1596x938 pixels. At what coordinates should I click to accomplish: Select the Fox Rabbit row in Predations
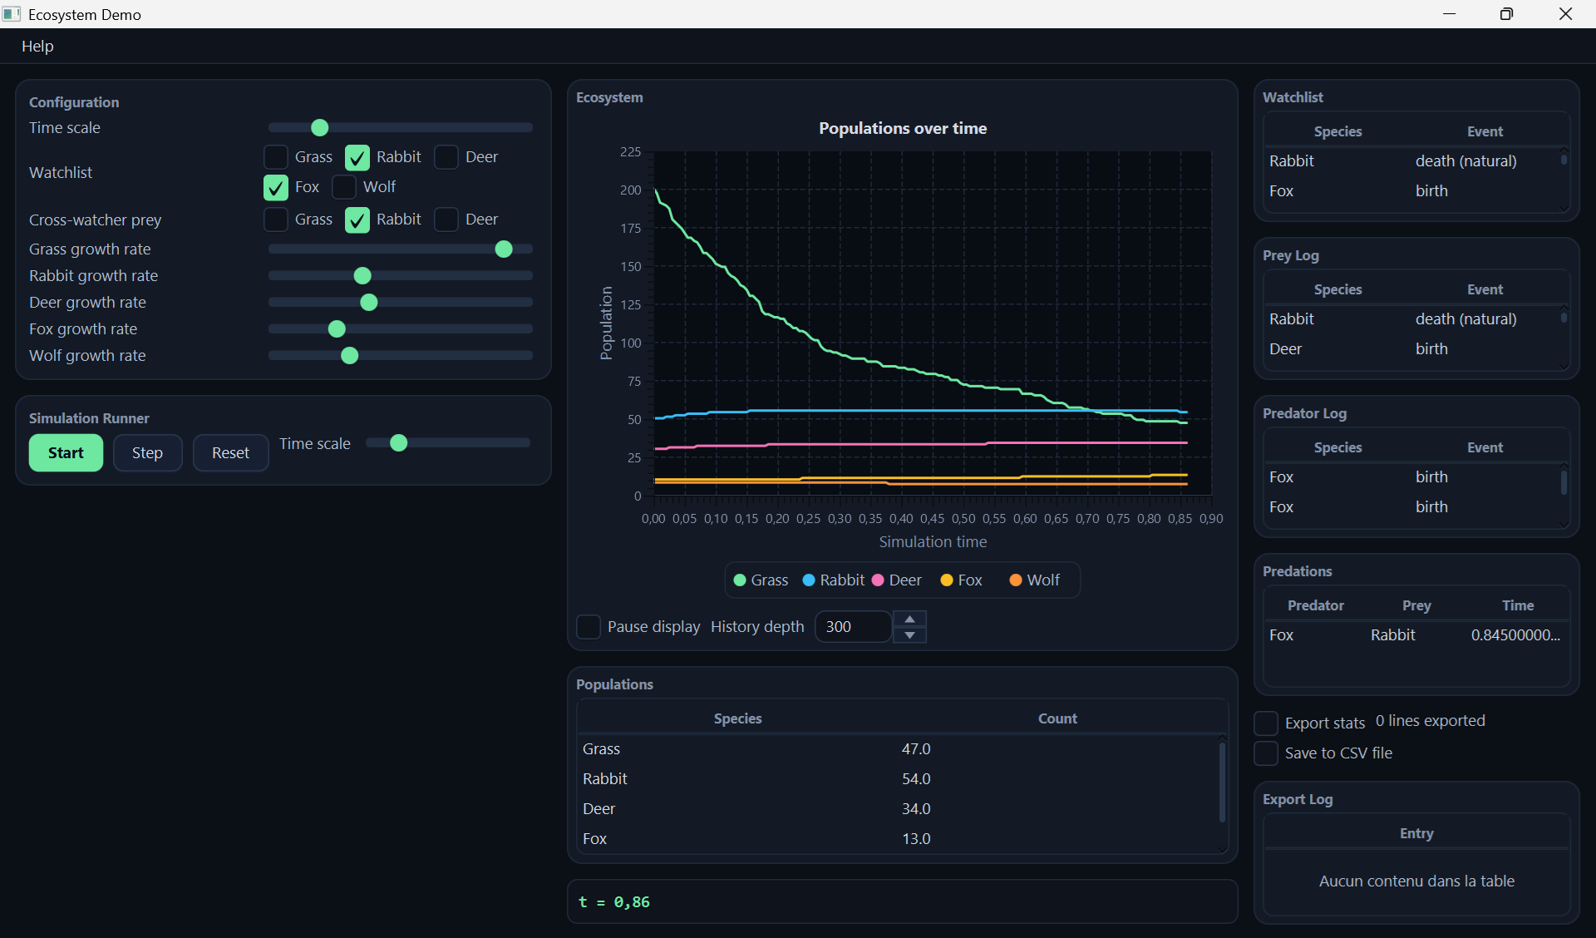(x=1416, y=635)
